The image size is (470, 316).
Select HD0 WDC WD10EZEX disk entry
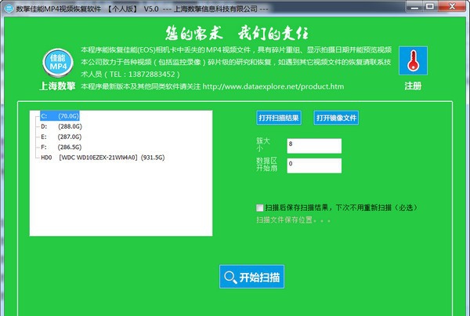click(x=103, y=158)
